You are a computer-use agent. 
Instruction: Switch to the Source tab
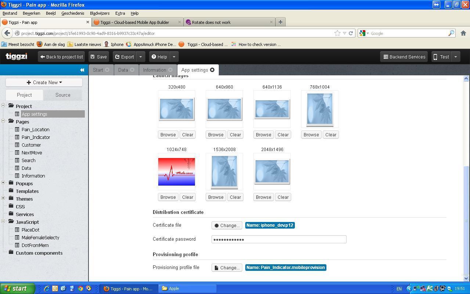63,95
